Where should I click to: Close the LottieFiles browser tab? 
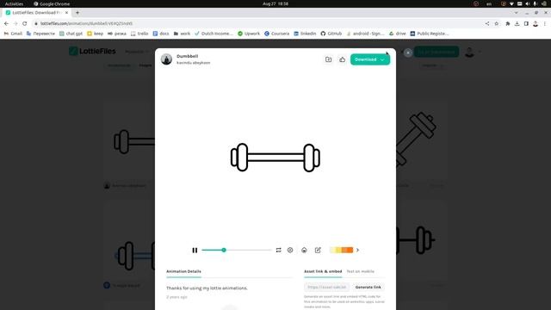[x=66, y=13]
